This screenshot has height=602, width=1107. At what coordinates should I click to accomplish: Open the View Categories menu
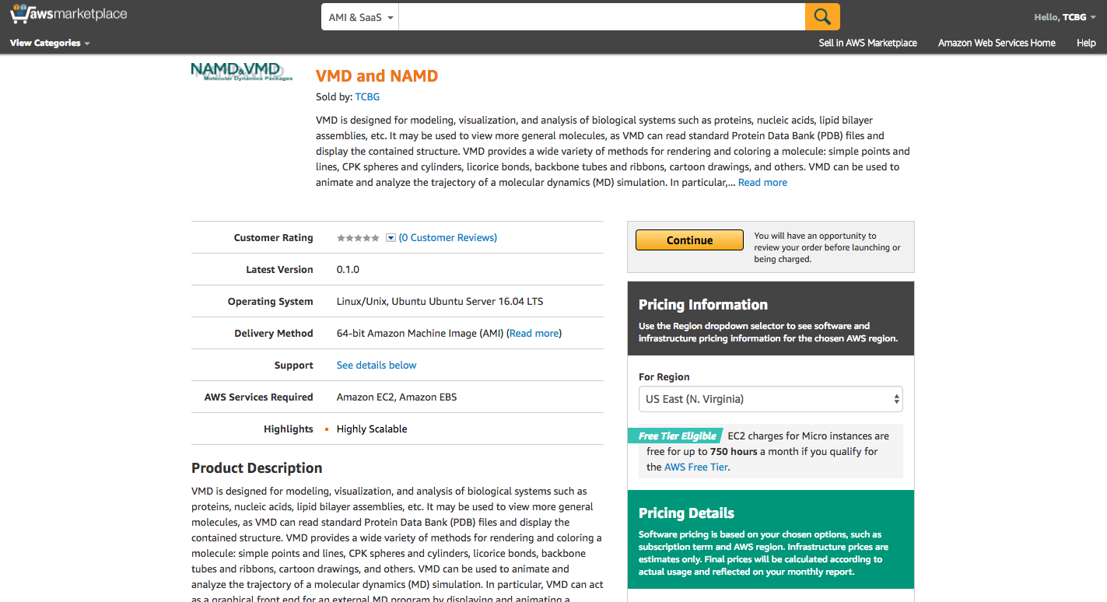[50, 43]
